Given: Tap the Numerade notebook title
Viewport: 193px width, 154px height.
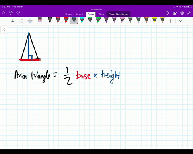Looking at the screenshot, I should coord(96,10).
